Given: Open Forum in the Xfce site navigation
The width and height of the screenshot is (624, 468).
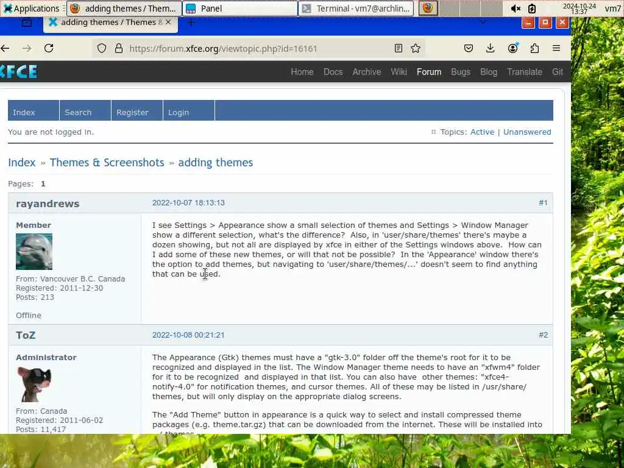Looking at the screenshot, I should [429, 72].
